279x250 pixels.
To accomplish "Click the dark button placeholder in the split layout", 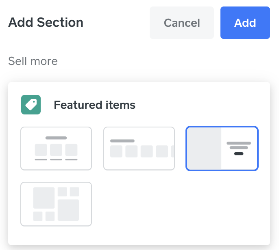I will (x=239, y=154).
